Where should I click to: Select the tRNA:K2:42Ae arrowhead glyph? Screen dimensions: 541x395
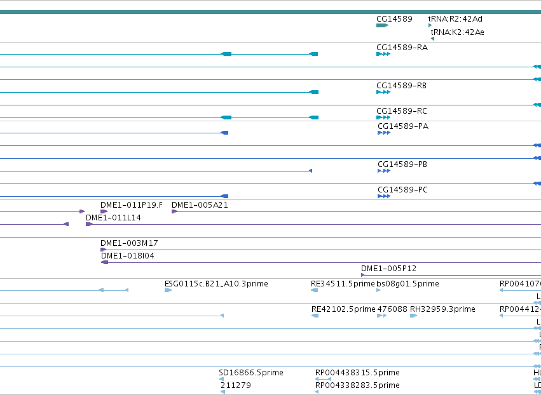pos(433,39)
